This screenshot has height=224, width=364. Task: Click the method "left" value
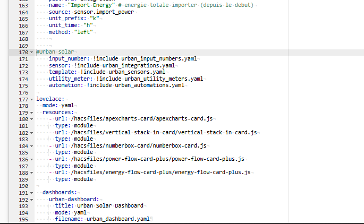83,32
